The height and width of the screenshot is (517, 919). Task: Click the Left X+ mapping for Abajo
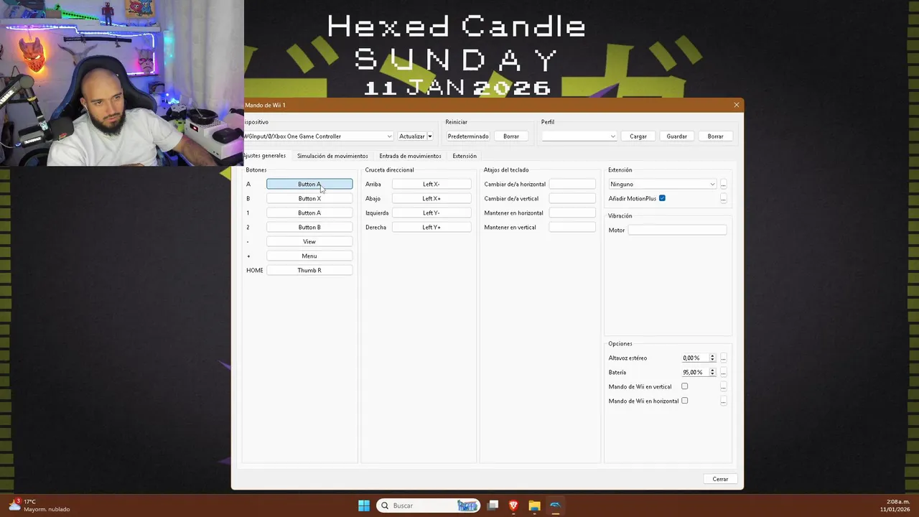(431, 198)
